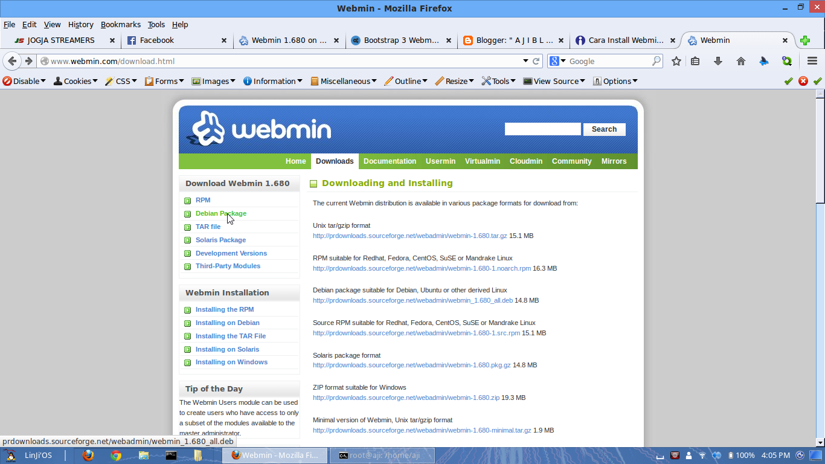Close the JOGJA STREAMERS tab
Screen dimensions: 825x464
click(x=112, y=40)
